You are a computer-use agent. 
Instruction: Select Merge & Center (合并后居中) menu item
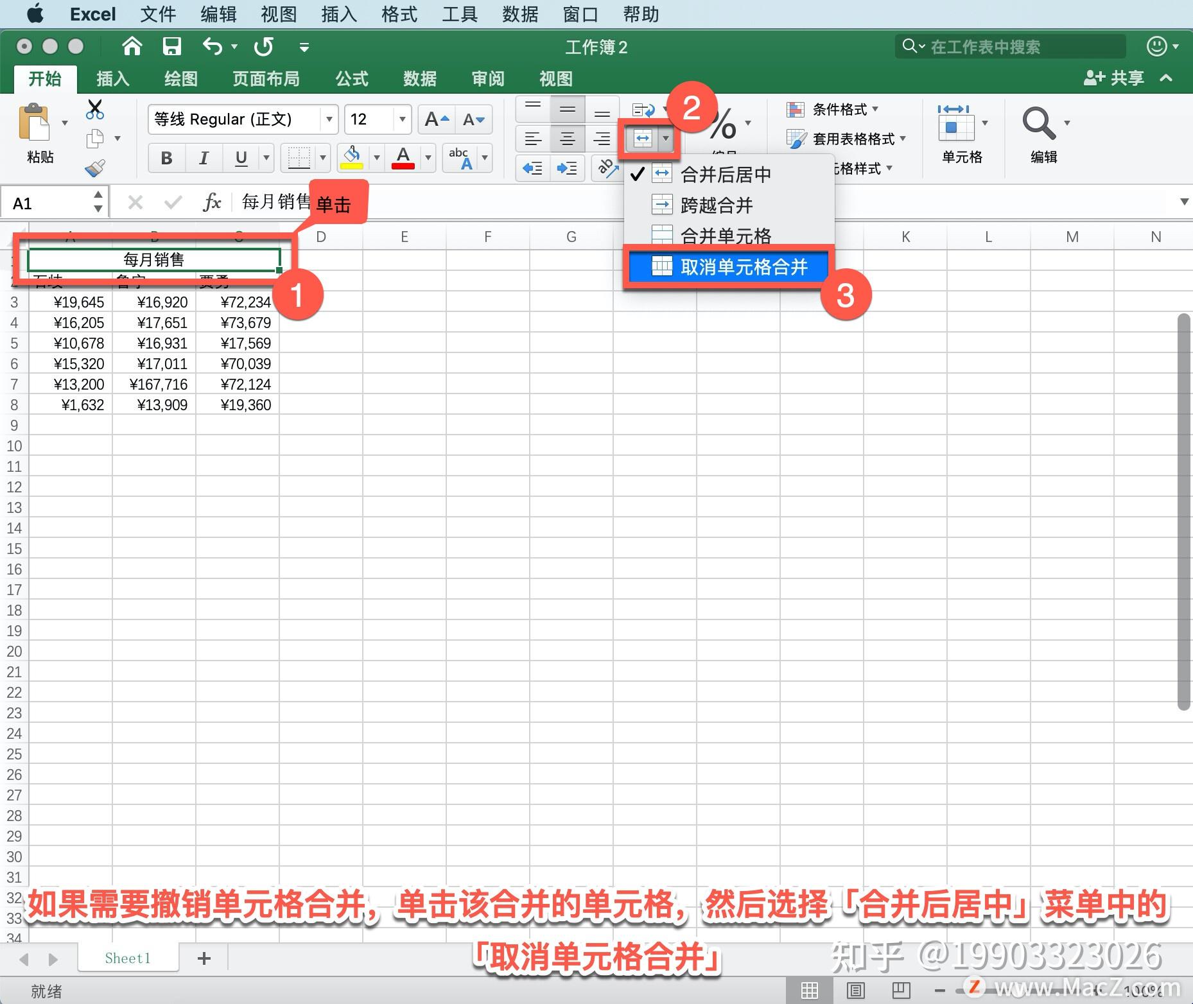(x=729, y=174)
